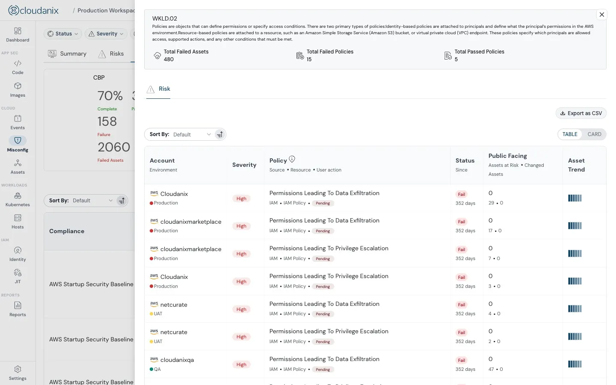The image size is (616, 385).
Task: Open the Severity filter dropdown
Action: coord(107,34)
